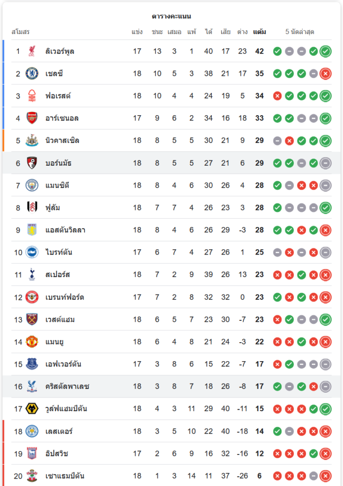This screenshot has height=486, width=343.
Task: Select the เลสเตอร์ team row name
Action: (59, 431)
